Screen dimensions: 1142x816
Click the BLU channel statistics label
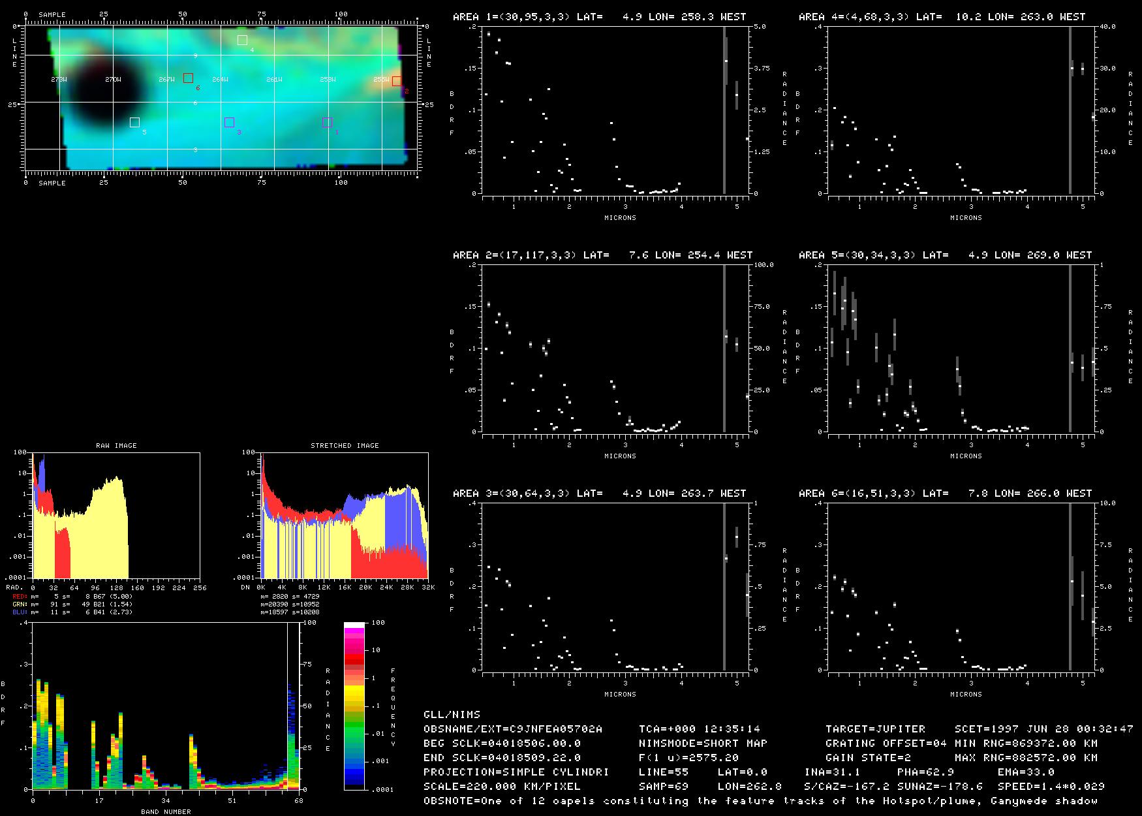20,612
